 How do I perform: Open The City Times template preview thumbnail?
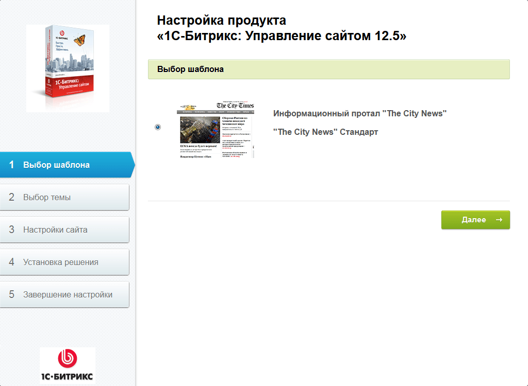(216, 130)
